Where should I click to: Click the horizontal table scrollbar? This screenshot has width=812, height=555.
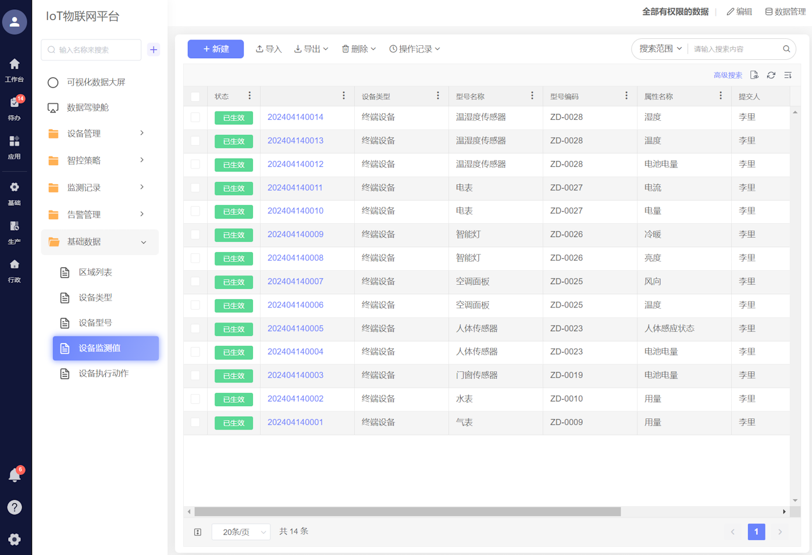(407, 512)
